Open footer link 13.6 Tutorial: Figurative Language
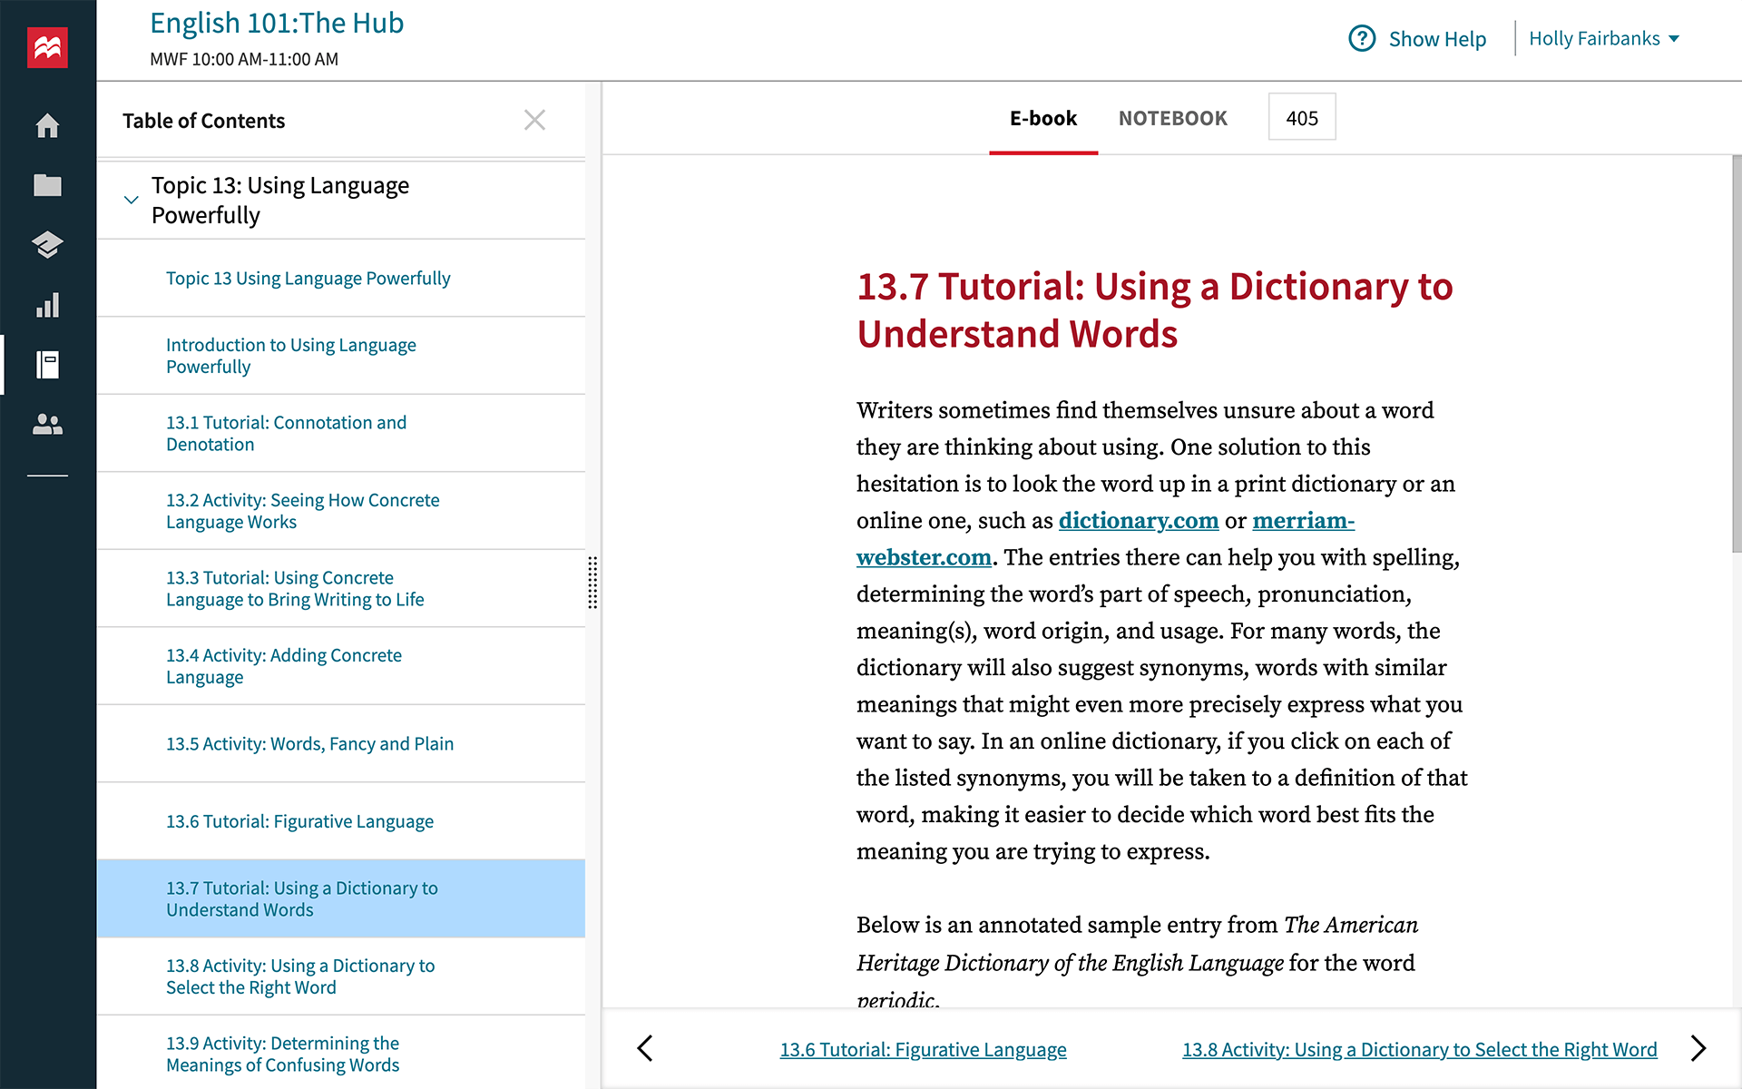The width and height of the screenshot is (1742, 1089). click(923, 1050)
